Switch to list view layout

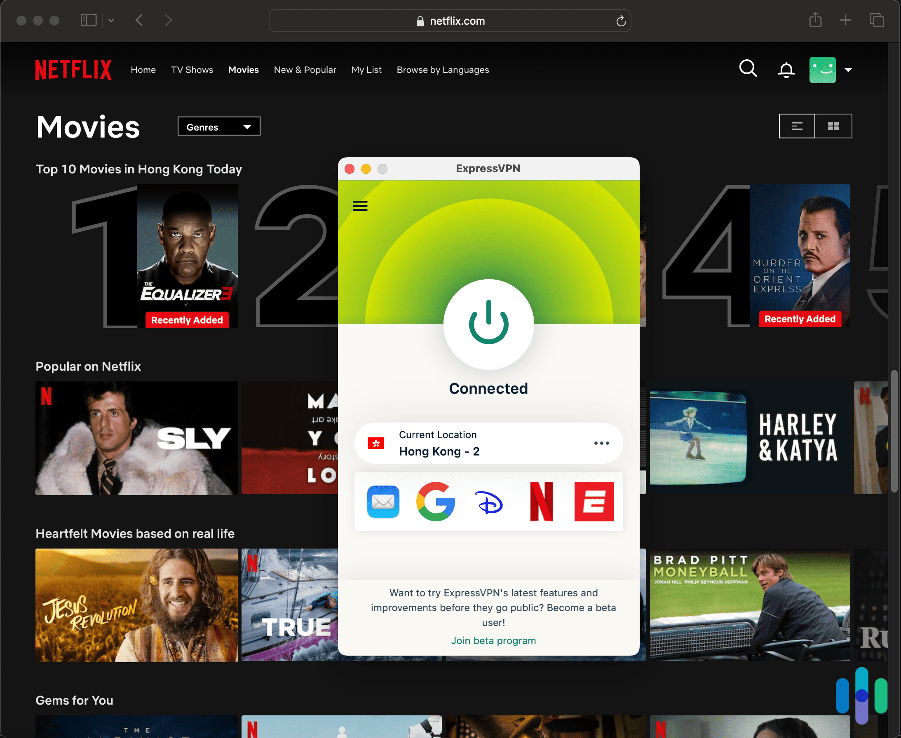(x=797, y=126)
